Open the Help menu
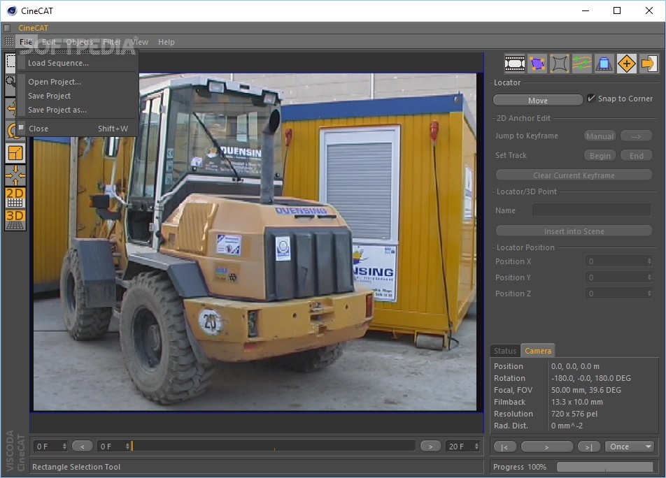Viewport: 666px width, 478px height. 166,41
